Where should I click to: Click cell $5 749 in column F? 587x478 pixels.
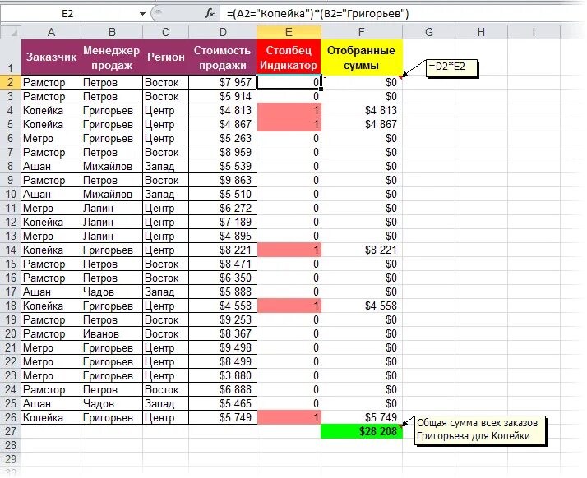[x=361, y=417]
